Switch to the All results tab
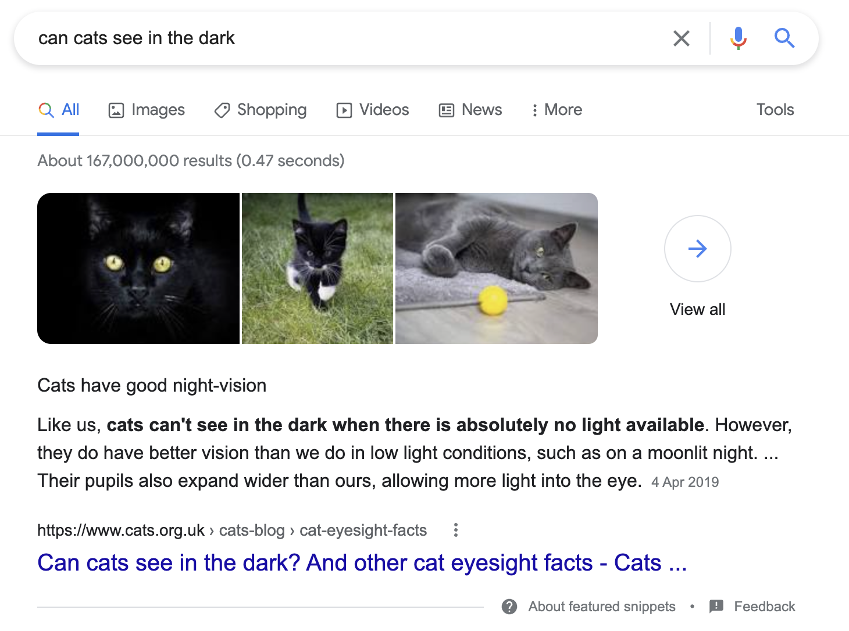 click(58, 109)
